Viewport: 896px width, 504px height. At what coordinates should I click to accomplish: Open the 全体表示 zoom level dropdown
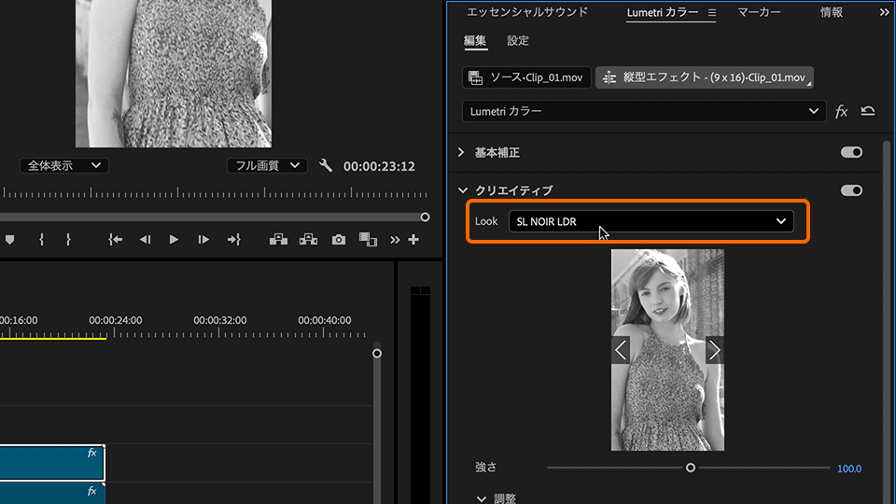pyautogui.click(x=64, y=166)
